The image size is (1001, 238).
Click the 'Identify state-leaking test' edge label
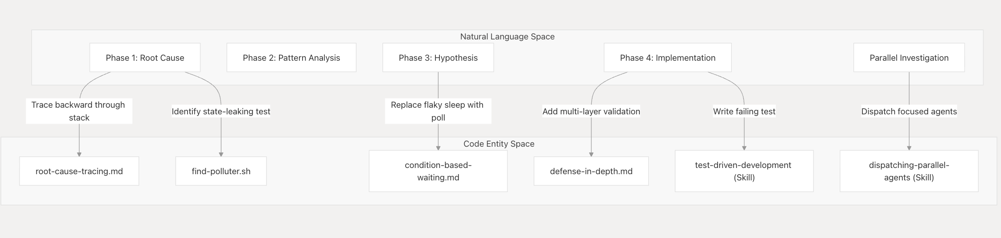(x=221, y=111)
